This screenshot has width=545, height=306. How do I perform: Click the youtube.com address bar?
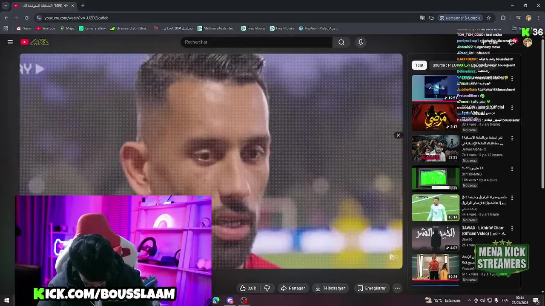[76, 18]
